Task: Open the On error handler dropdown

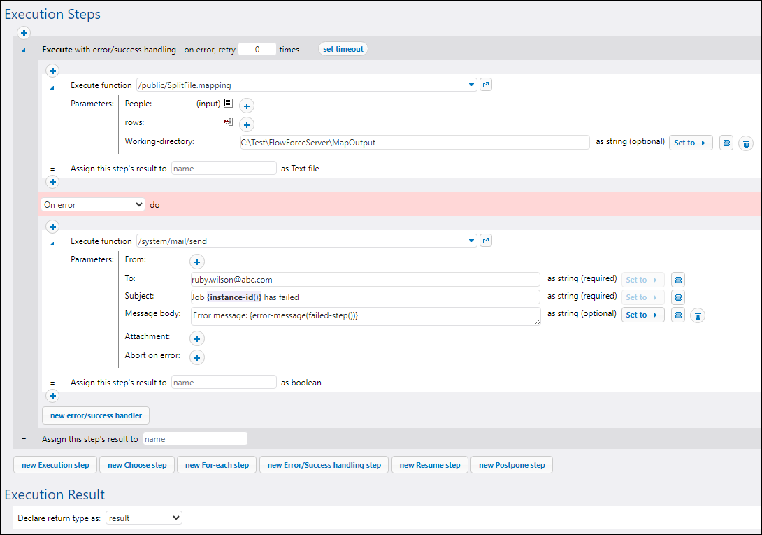Action: (x=93, y=205)
